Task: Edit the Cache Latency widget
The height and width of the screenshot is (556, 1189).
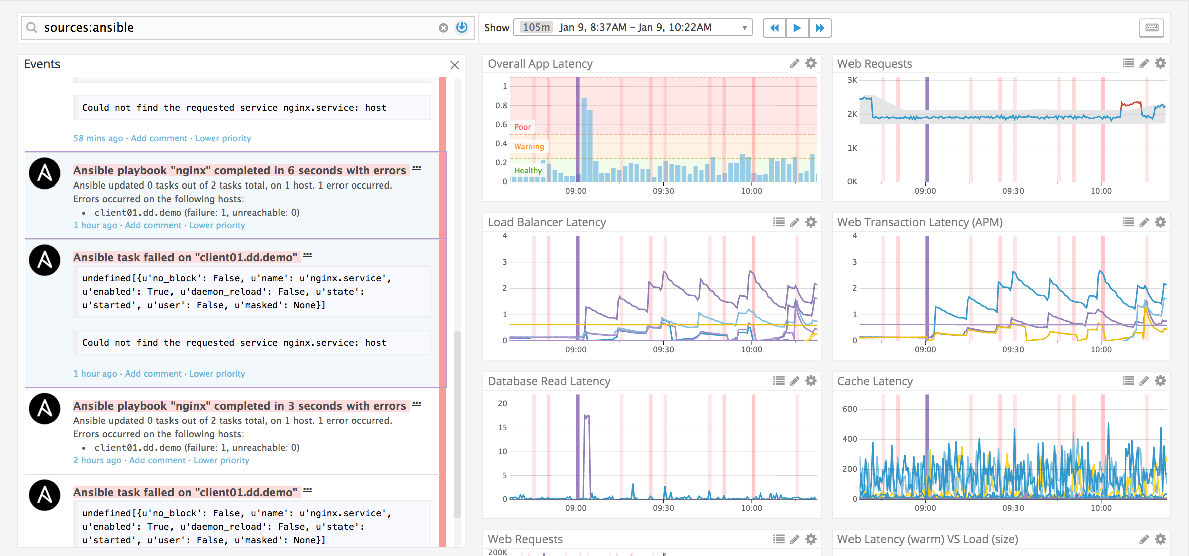Action: coord(1144,381)
